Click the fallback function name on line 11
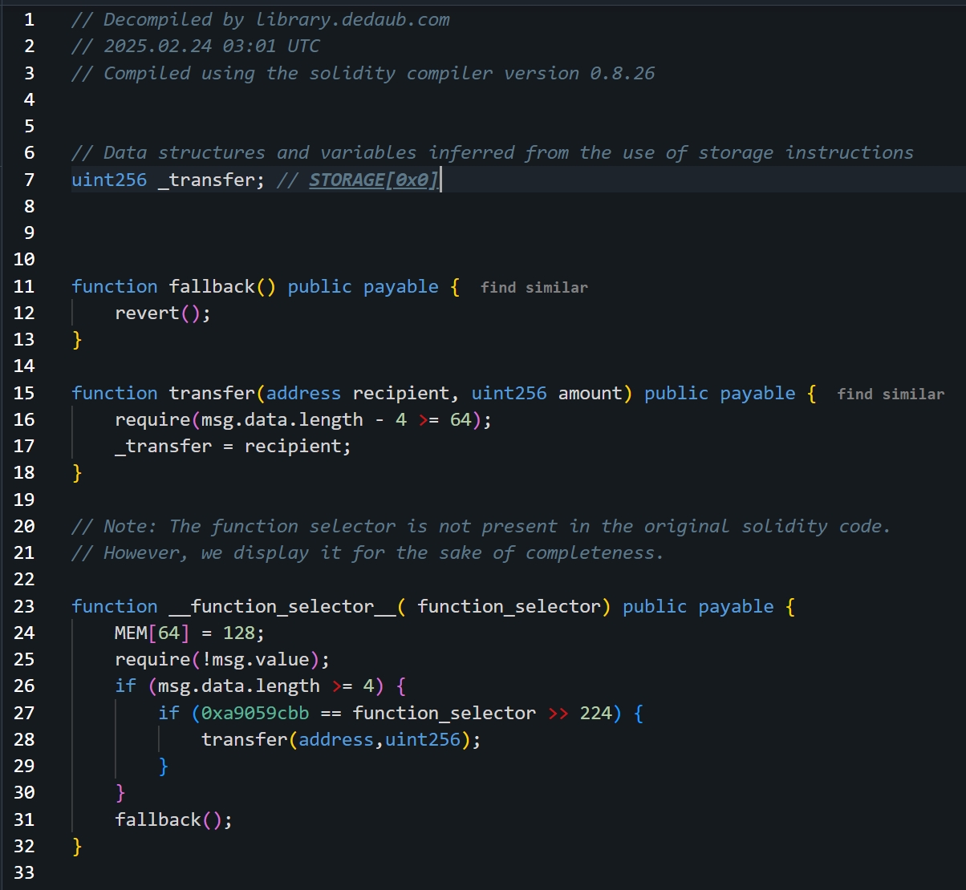Image resolution: width=966 pixels, height=890 pixels. click(x=212, y=286)
